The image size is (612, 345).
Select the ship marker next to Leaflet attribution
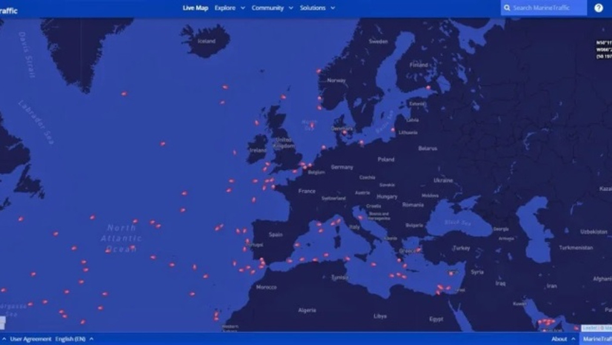coord(576,328)
